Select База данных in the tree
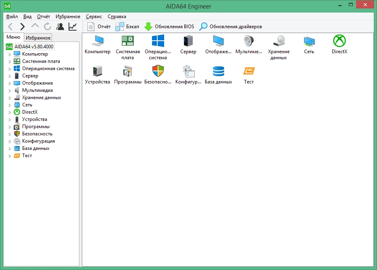The width and height of the screenshot is (377, 270). coord(36,148)
